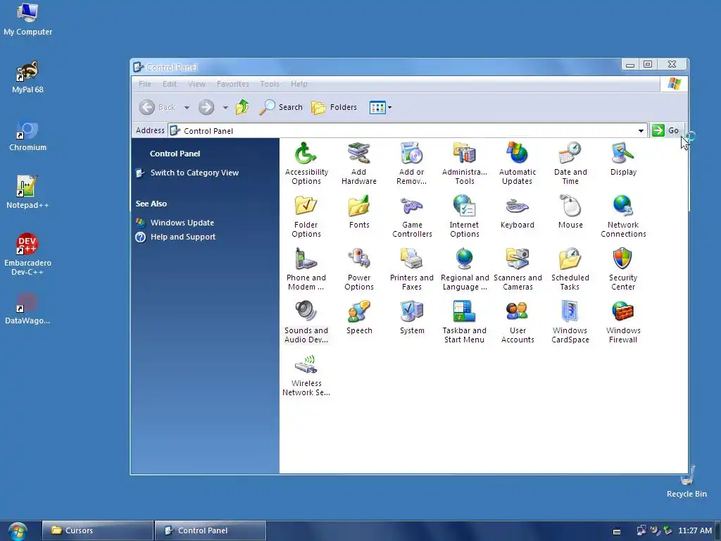Toggle the Folders pane button
This screenshot has height=541, width=721.
(x=334, y=107)
